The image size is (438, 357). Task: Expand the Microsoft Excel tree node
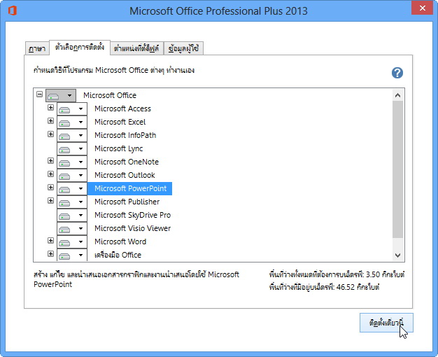click(x=50, y=121)
